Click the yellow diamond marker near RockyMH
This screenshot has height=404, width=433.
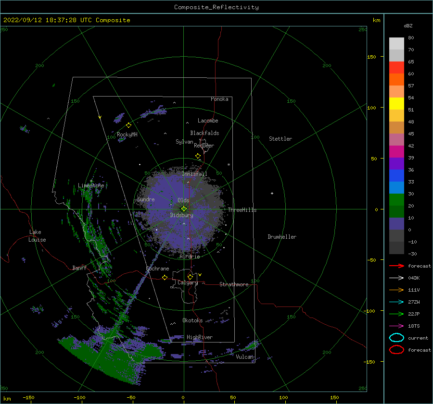(128, 125)
